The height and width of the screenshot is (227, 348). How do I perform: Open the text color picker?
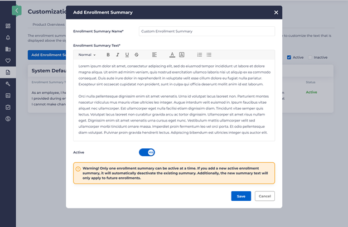tap(172, 55)
